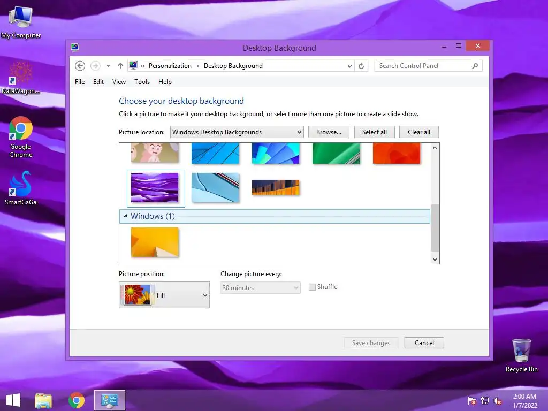Select the yellow Windows wallpaper thumbnail
This screenshot has height=411, width=548.
[155, 242]
